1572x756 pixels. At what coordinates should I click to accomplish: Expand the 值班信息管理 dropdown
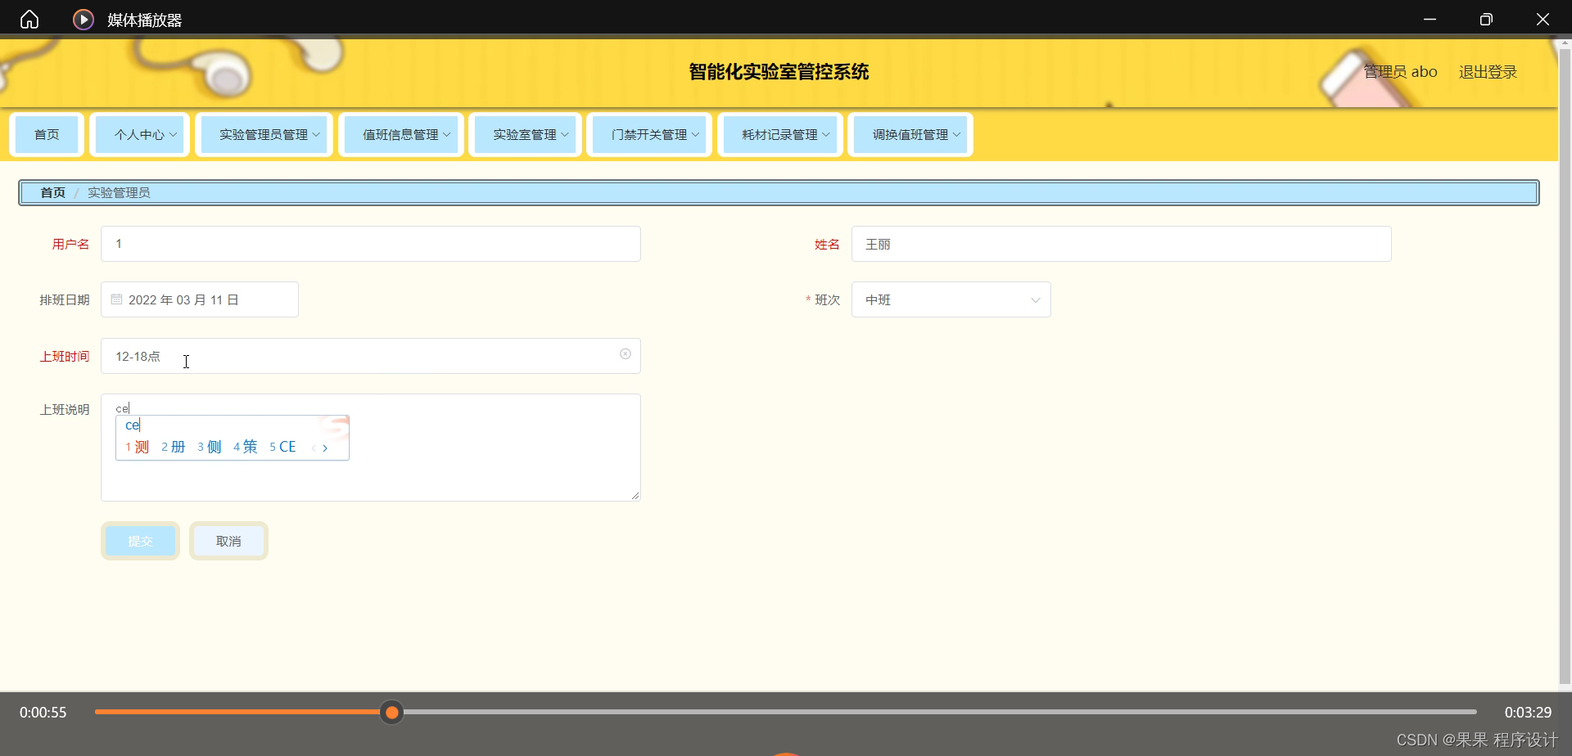(400, 134)
